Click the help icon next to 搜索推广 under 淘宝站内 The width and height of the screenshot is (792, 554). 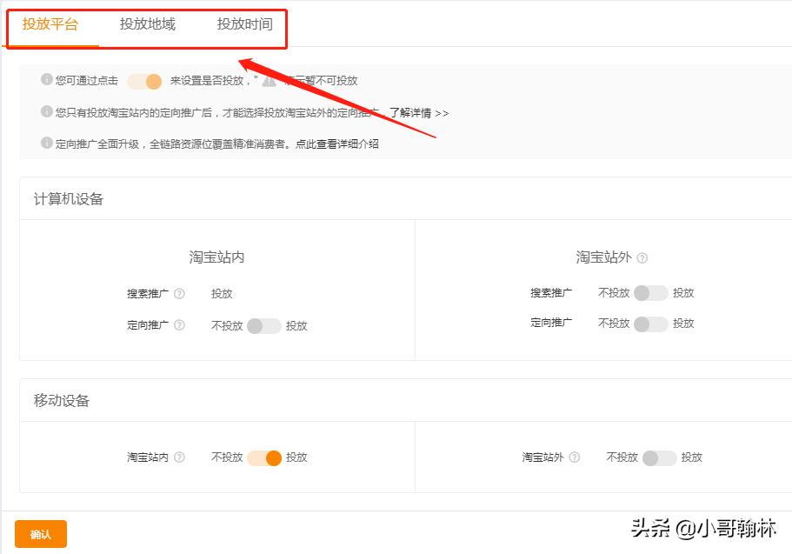point(180,293)
